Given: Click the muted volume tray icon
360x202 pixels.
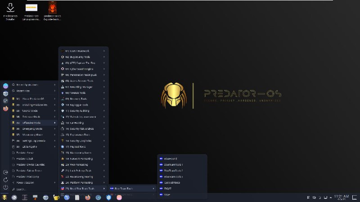Looking at the screenshot, I should pyautogui.click(x=314, y=198).
